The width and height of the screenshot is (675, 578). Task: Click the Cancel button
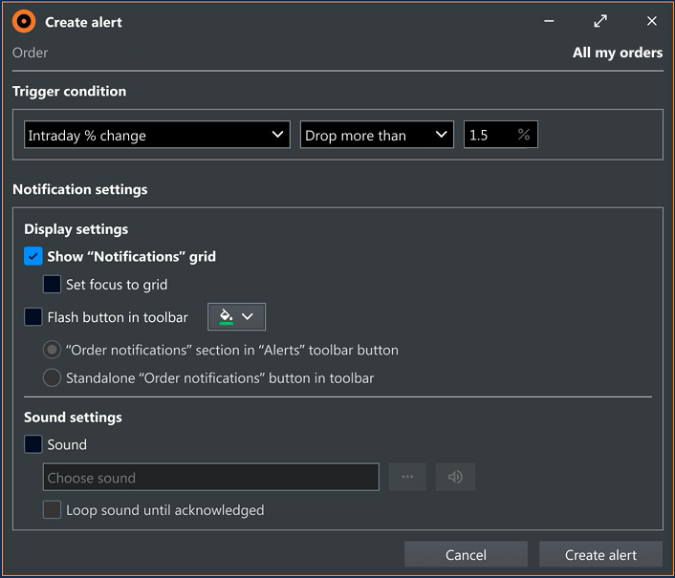pyautogui.click(x=466, y=554)
